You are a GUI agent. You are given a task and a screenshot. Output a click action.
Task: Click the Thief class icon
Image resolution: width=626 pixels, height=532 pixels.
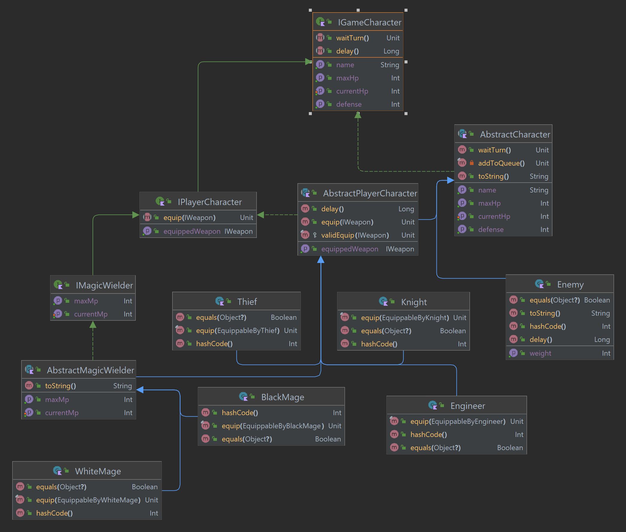click(x=220, y=301)
